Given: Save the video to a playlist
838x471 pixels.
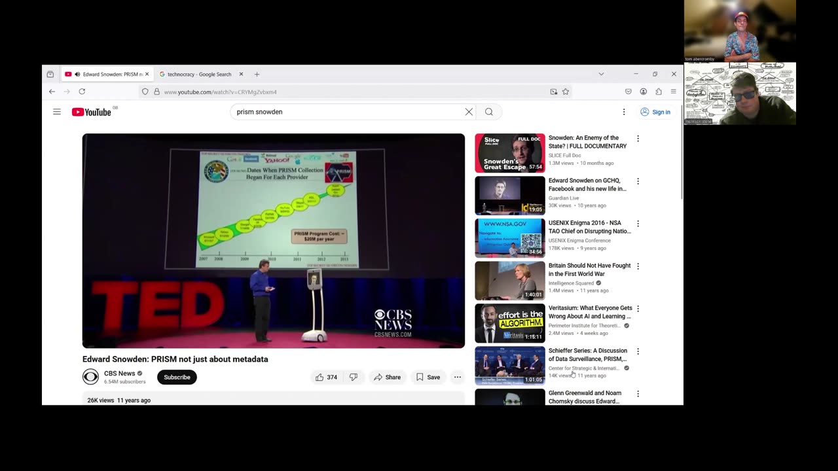Looking at the screenshot, I should pyautogui.click(x=428, y=377).
